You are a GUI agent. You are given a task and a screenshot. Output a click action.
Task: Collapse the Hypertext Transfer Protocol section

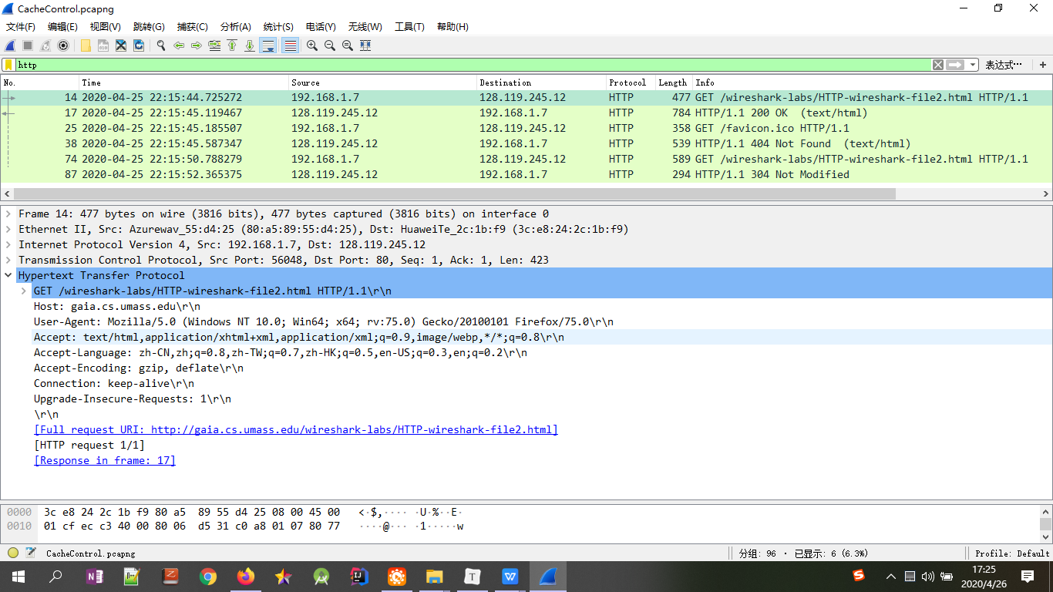coord(8,275)
